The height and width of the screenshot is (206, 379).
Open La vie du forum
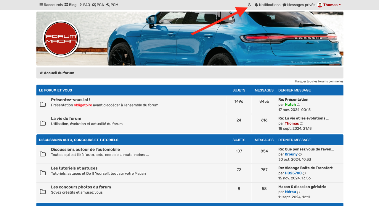[x=66, y=119]
